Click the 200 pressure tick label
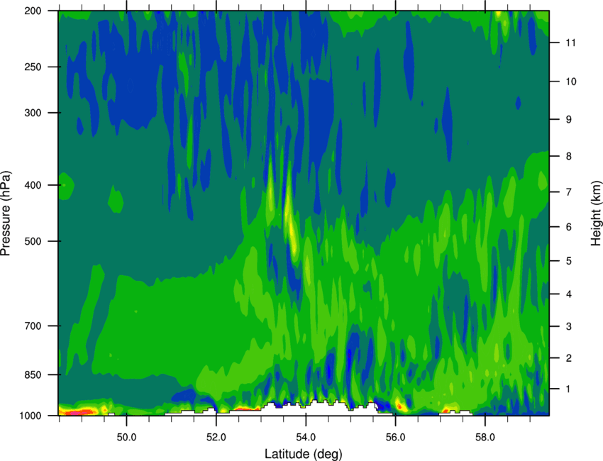This screenshot has width=603, height=461. coord(33,11)
